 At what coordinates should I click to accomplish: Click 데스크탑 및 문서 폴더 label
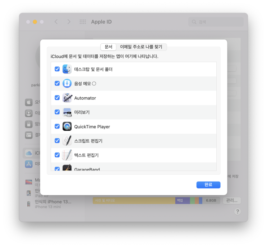93,69
